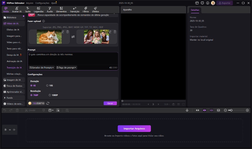The width and height of the screenshot is (252, 149).
Task: Play the preview video
Action: (x=153, y=104)
